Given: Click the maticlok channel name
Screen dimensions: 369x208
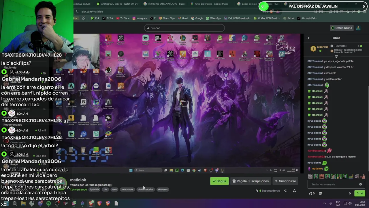Looking at the screenshot, I should coord(78,180).
